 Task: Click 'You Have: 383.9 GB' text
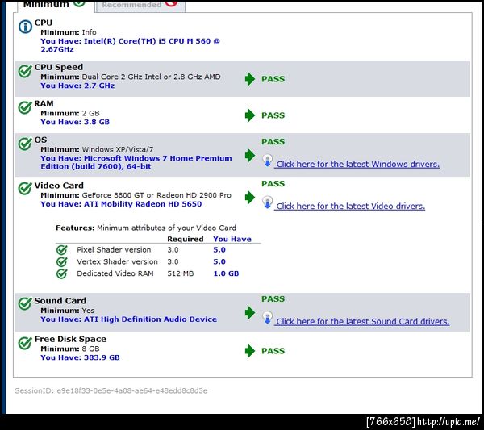tap(80, 357)
